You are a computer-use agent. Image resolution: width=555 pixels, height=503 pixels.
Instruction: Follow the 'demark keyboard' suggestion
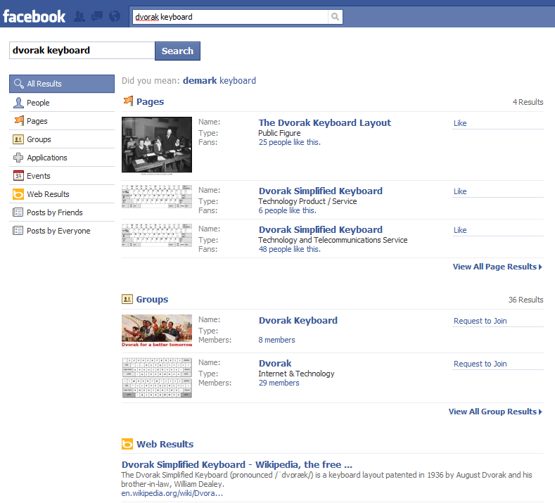point(219,81)
